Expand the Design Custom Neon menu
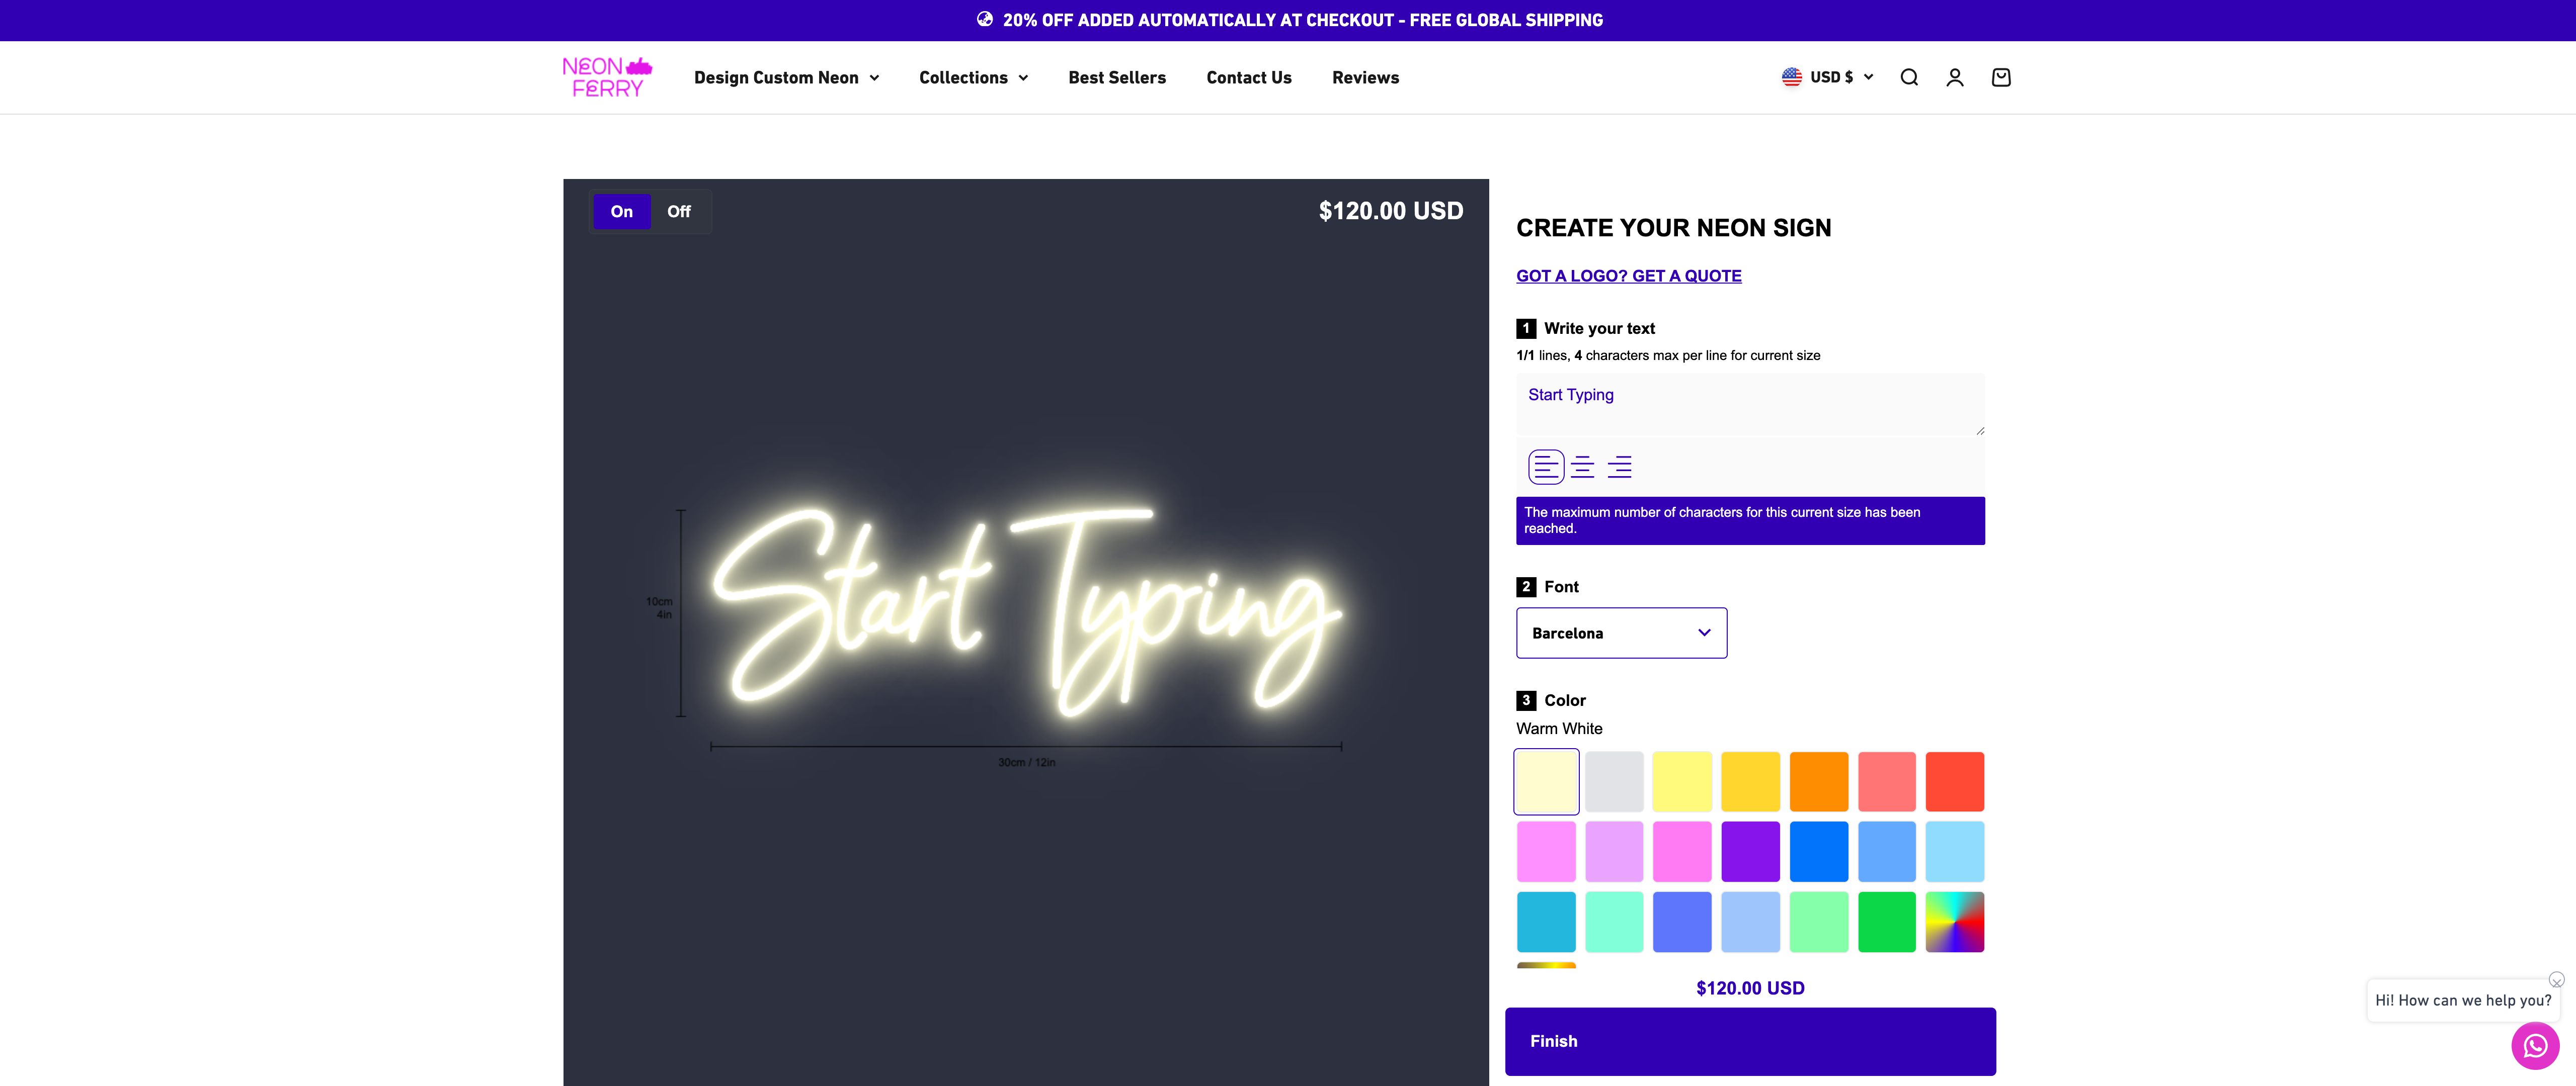The height and width of the screenshot is (1086, 2576). pyautogui.click(x=786, y=77)
